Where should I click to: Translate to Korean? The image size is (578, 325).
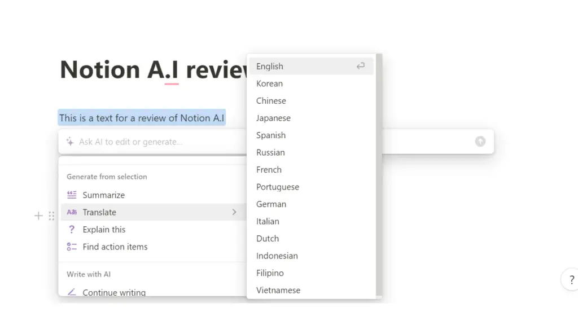click(311, 84)
